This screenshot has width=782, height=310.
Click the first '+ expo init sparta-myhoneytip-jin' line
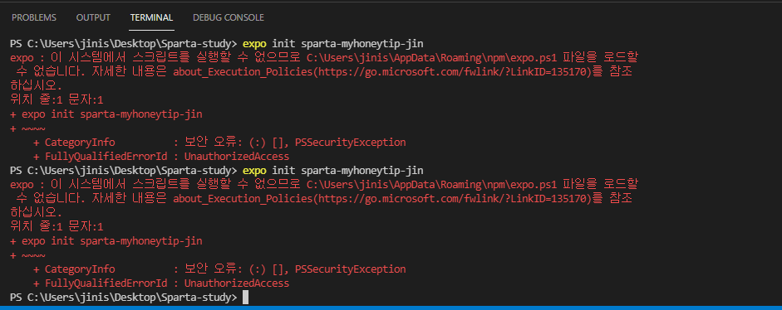coord(106,114)
